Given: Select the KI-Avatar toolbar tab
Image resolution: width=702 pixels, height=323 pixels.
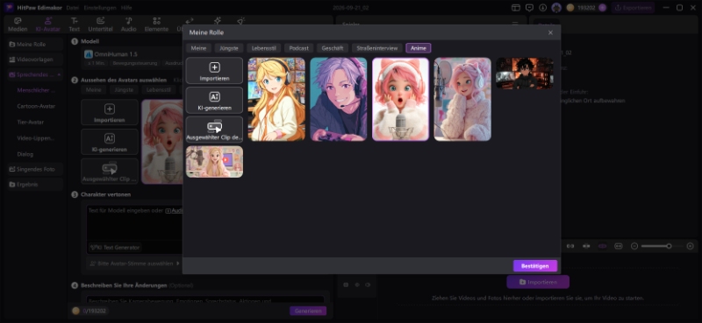Looking at the screenshot, I should coord(48,25).
